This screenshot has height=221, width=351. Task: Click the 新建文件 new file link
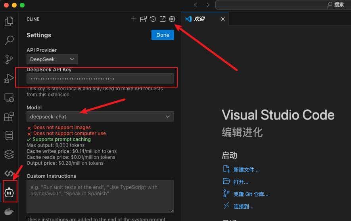click(x=246, y=170)
